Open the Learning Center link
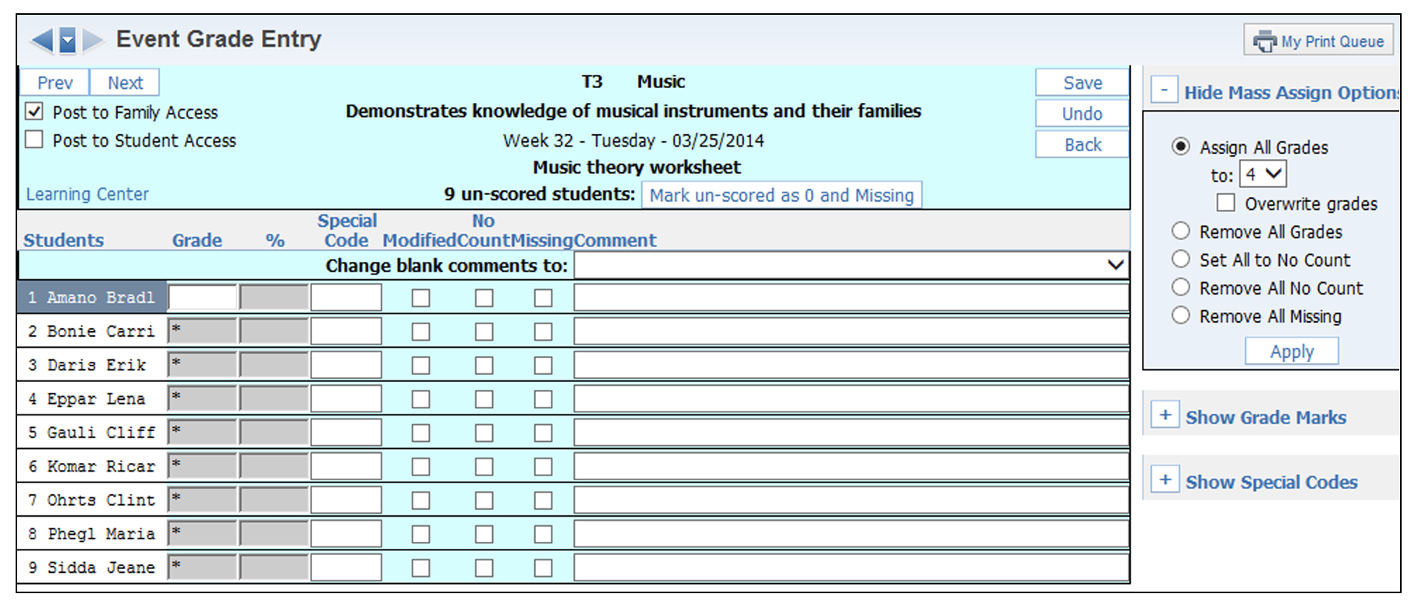This screenshot has width=1418, height=608. click(x=87, y=194)
